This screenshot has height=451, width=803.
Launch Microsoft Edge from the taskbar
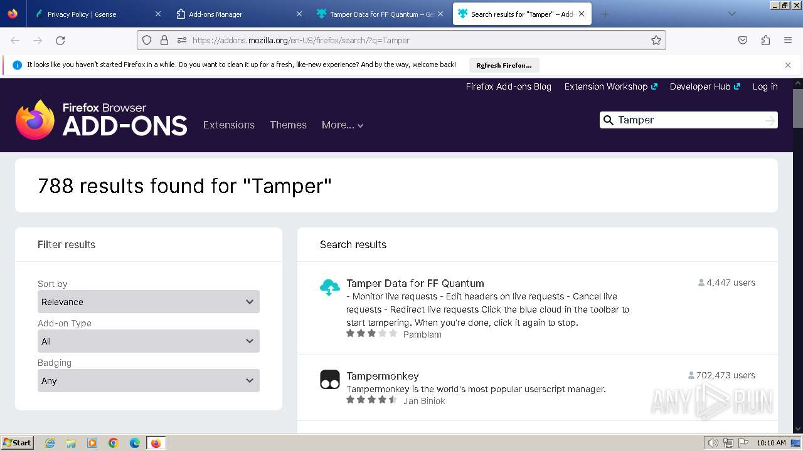click(135, 443)
